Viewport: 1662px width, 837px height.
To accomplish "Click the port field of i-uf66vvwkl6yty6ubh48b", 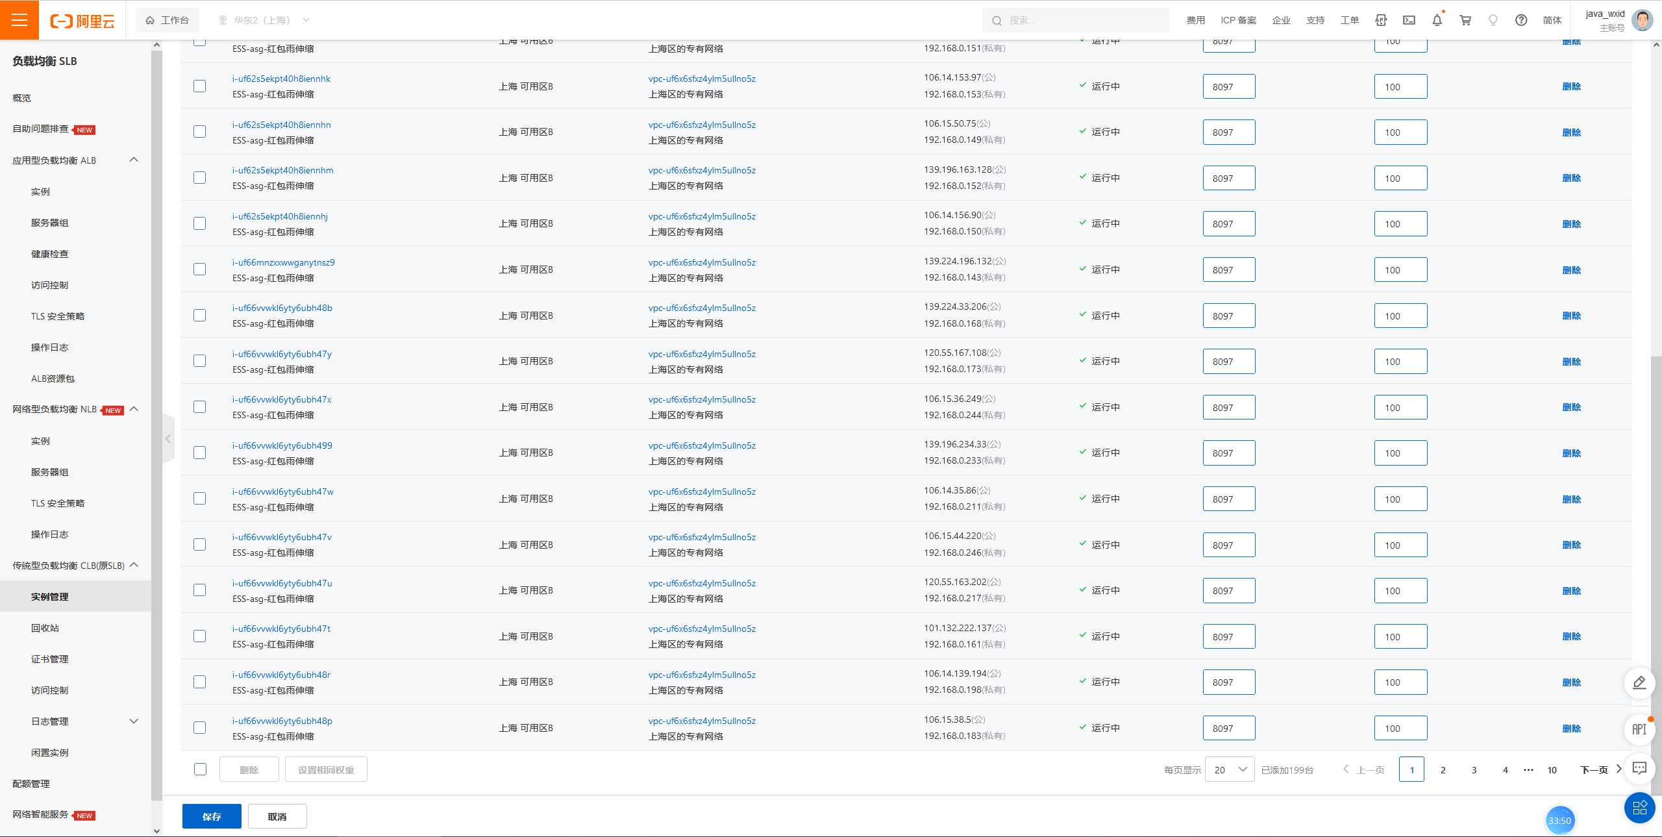I will [1228, 316].
